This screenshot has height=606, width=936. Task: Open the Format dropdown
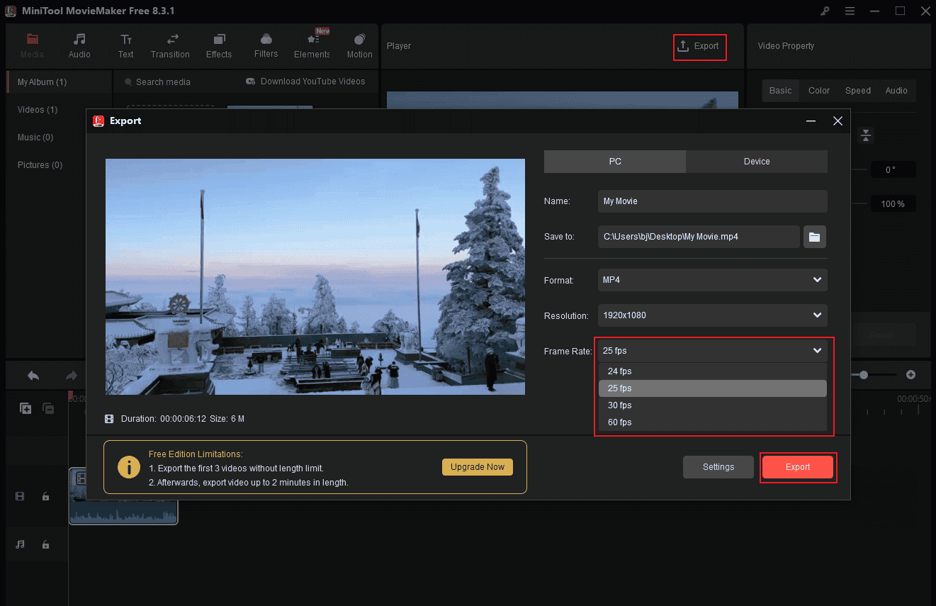[x=712, y=280]
